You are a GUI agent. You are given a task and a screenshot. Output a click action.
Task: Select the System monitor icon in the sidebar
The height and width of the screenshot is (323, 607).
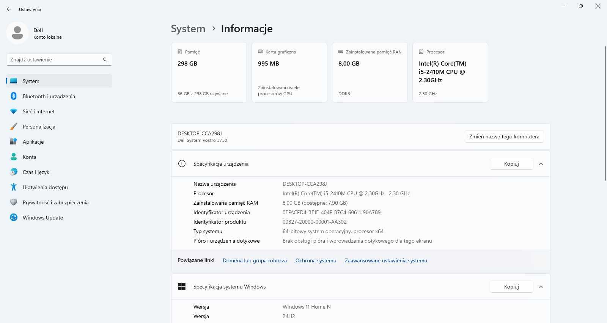14,81
